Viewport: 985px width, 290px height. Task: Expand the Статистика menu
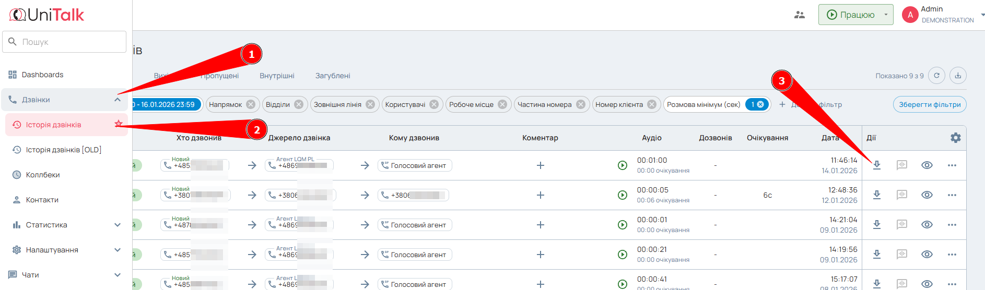[118, 225]
